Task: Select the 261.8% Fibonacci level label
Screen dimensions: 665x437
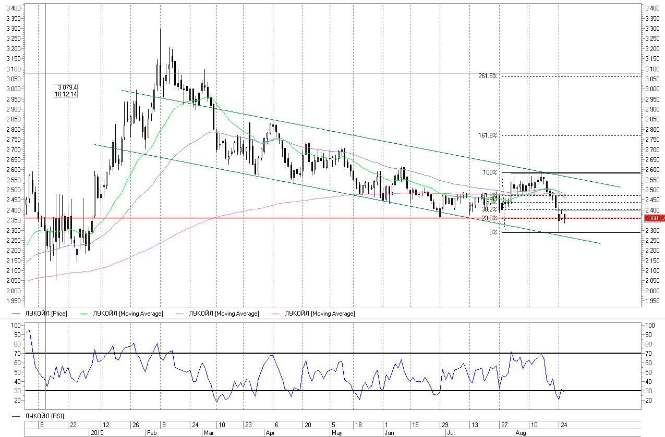Action: [487, 76]
